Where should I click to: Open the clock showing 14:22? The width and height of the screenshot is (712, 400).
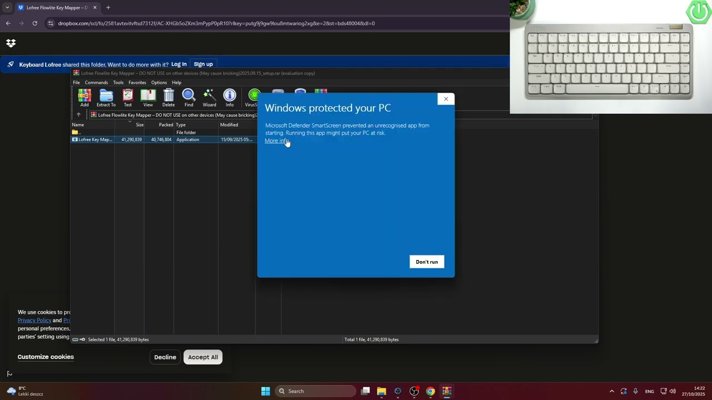(x=694, y=391)
